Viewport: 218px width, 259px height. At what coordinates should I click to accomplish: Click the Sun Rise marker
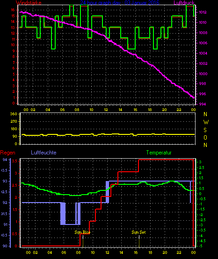[x=82, y=232]
